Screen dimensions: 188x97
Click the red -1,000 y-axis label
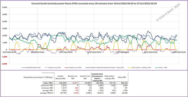[4, 57]
